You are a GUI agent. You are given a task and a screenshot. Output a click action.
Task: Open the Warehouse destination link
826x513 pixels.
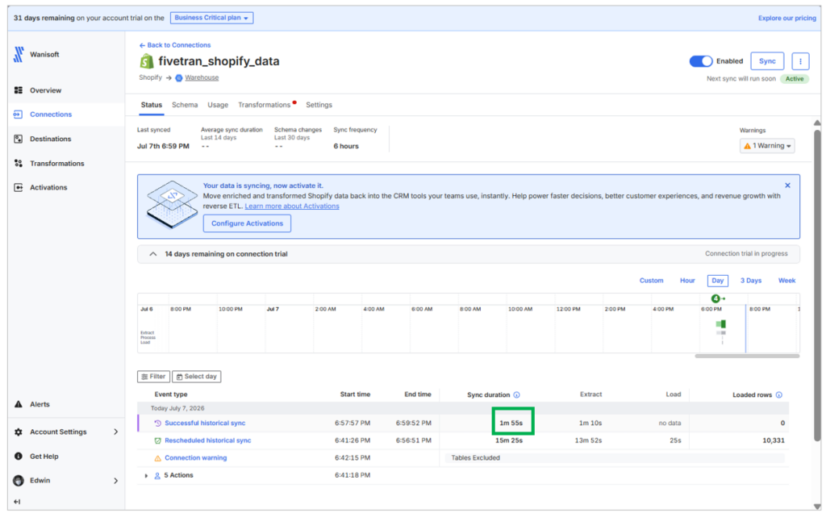[202, 78]
